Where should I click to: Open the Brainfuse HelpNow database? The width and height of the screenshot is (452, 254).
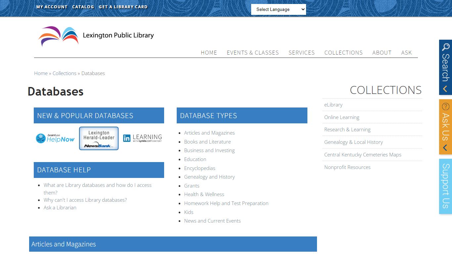click(55, 138)
